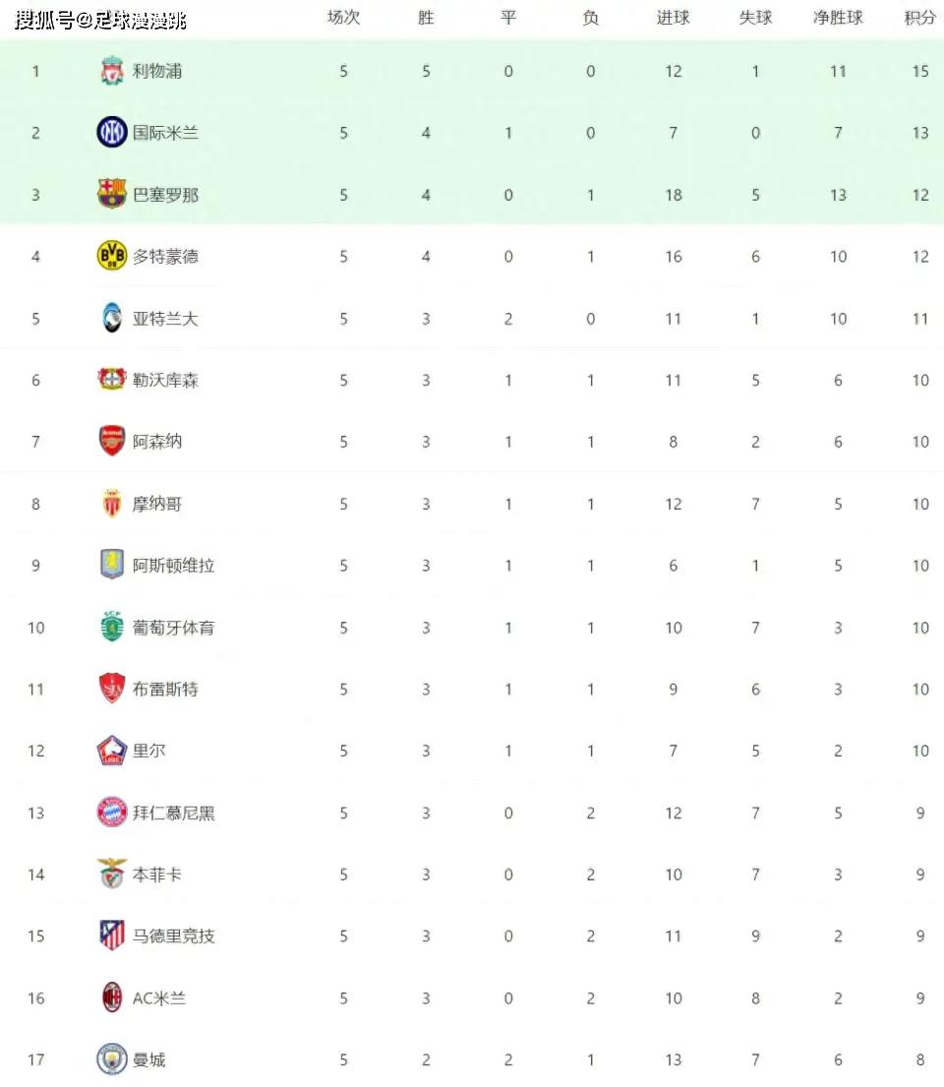Sort by the 积分 column header
The width and height of the screenshot is (944, 1087).
pyautogui.click(x=920, y=18)
